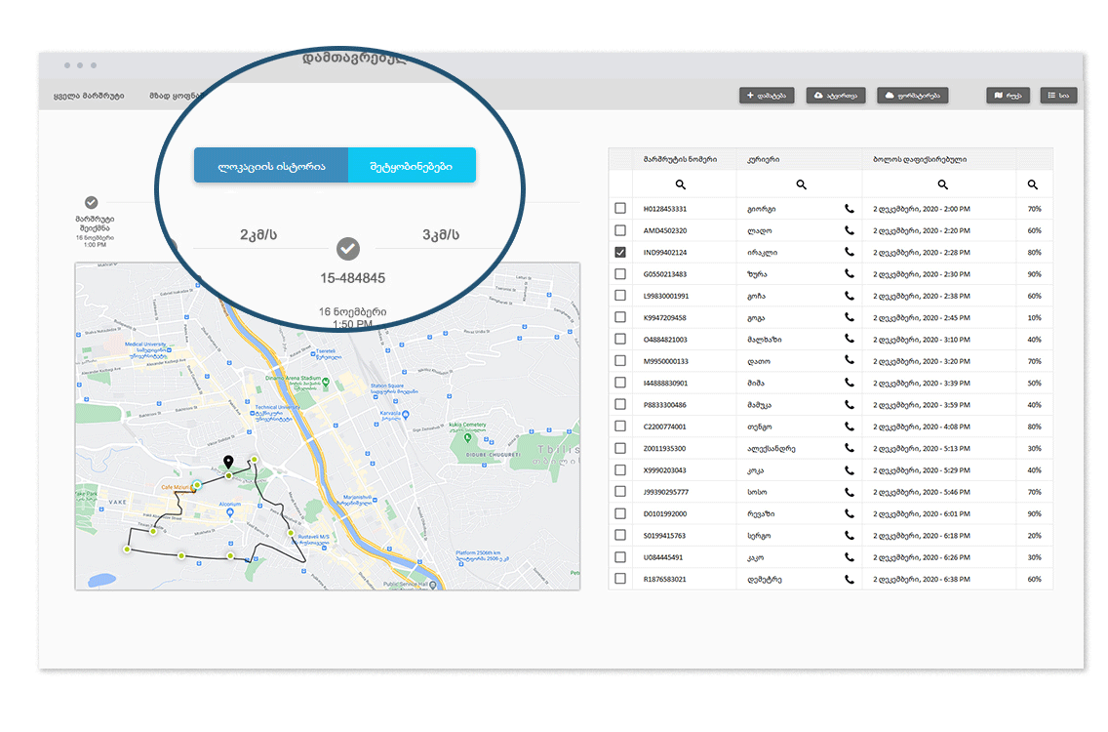This screenshot has height=732, width=1108.
Task: Tick checkbox for route L99830001991
Action: (620, 296)
